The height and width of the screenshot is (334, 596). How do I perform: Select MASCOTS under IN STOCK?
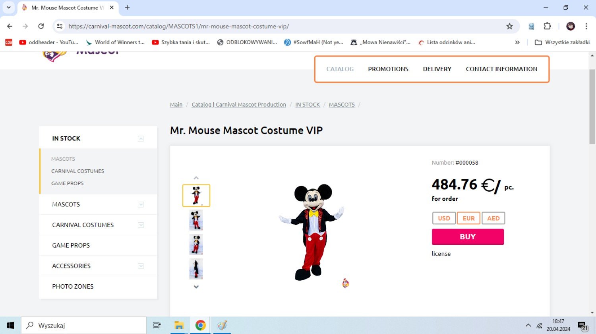click(63, 159)
